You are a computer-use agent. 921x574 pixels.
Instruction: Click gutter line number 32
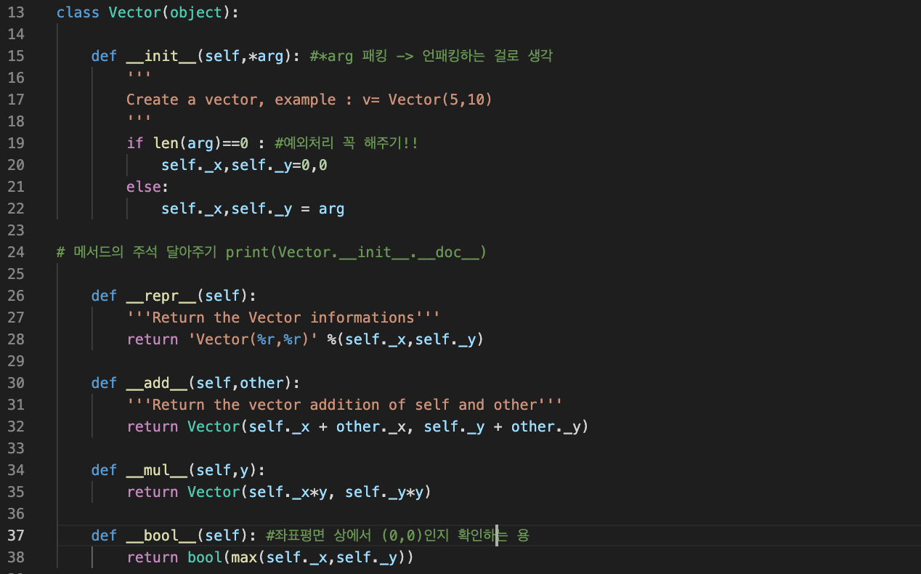pyautogui.click(x=16, y=427)
